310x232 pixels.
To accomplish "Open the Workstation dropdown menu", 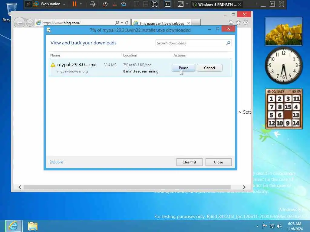I will point(49,4).
